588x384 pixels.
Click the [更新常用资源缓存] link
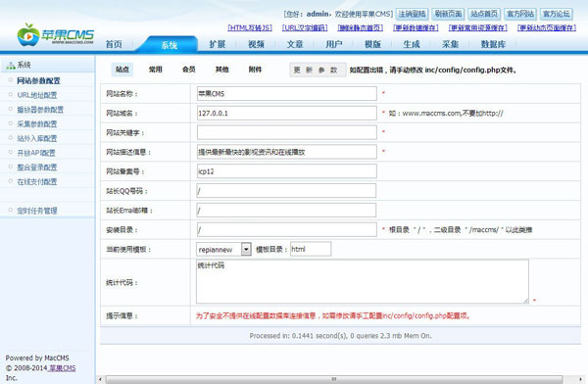(478, 27)
